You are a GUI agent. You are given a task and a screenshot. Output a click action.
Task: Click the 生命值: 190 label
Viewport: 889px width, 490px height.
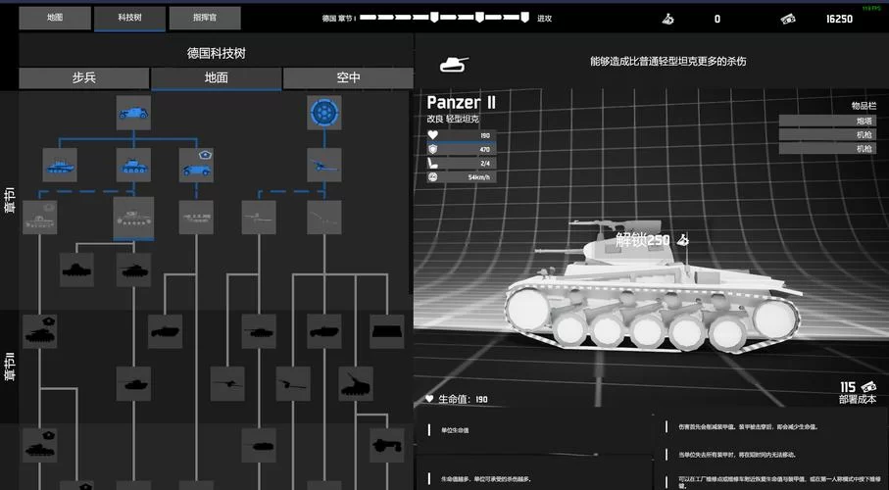[x=463, y=399]
